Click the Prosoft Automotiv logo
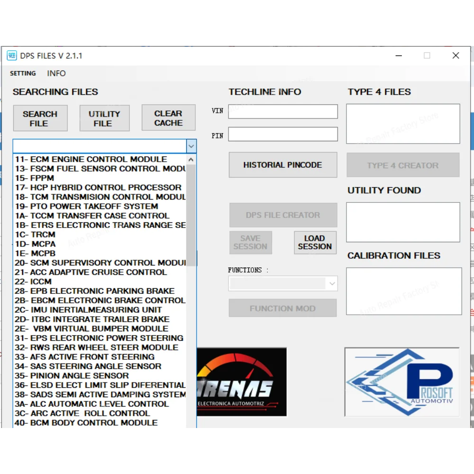 pos(402,382)
